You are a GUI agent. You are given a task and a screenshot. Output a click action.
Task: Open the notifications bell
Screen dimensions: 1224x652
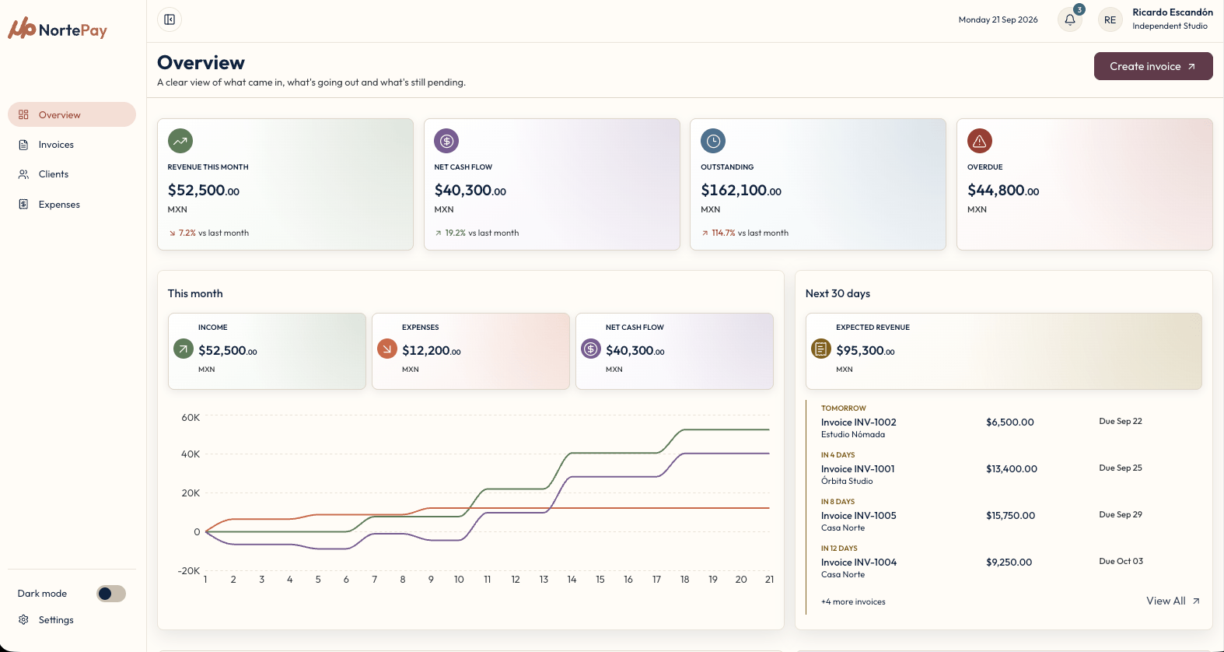1070,19
